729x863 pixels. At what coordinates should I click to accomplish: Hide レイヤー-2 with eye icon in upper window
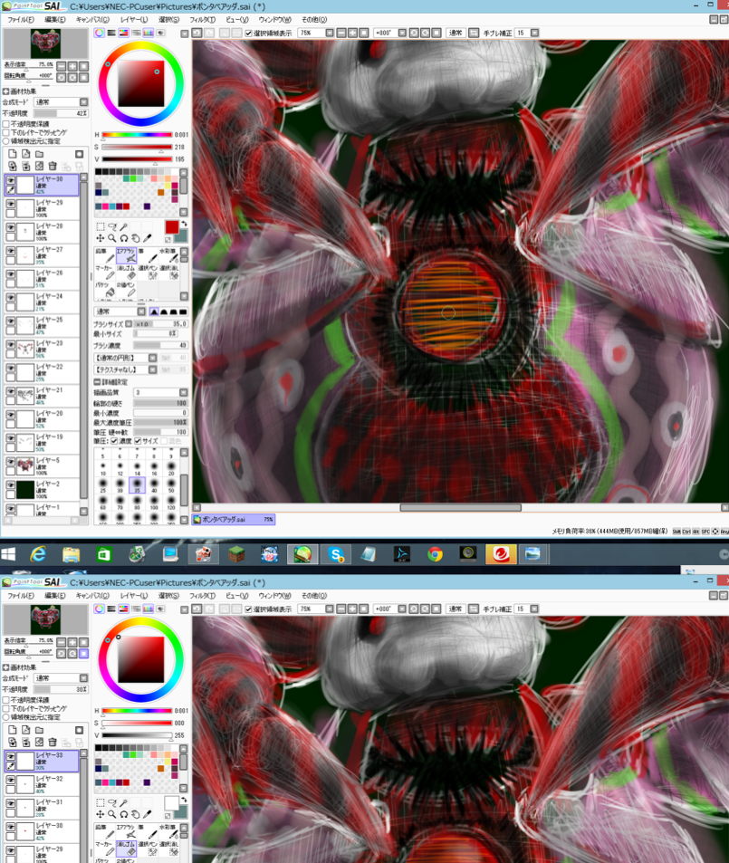(x=11, y=484)
